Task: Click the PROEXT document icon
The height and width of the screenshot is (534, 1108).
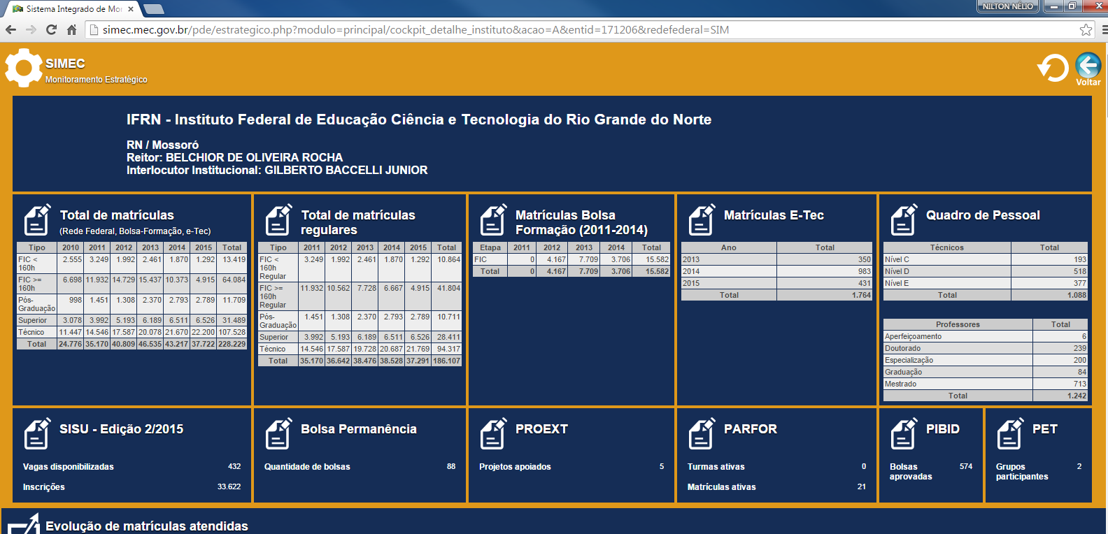Action: click(x=493, y=433)
